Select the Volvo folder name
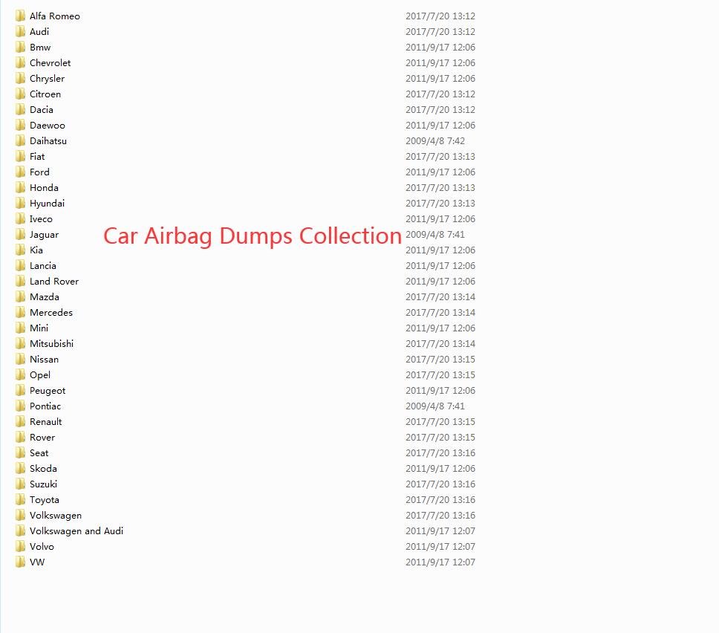 pyautogui.click(x=42, y=546)
